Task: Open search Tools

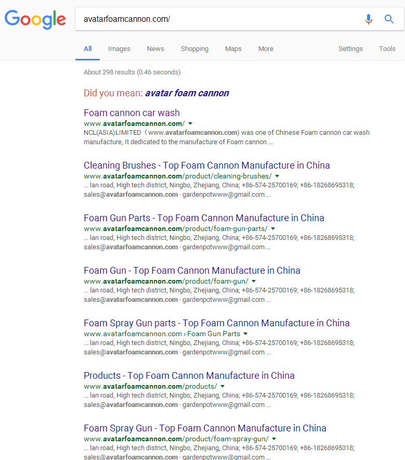Action: 387,49
